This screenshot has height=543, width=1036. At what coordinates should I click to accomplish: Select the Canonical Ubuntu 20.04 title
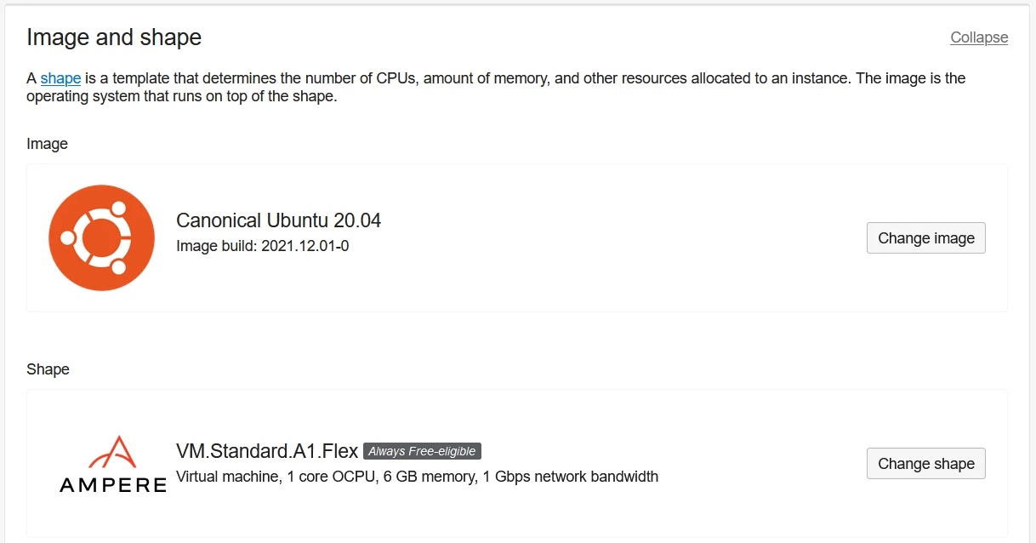[278, 220]
